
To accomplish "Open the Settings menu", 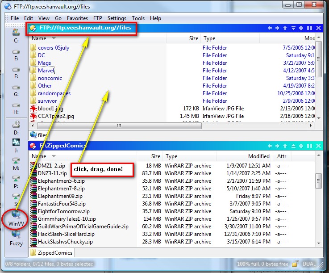I will (117, 18).
